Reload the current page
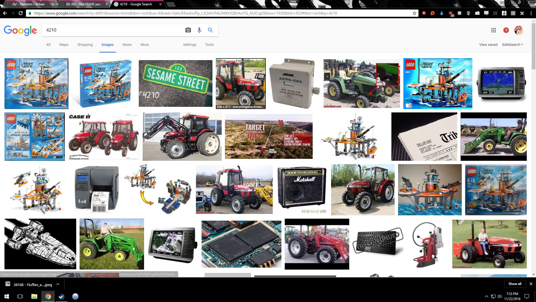Viewport: 536px width, 302px height. tap(21, 13)
